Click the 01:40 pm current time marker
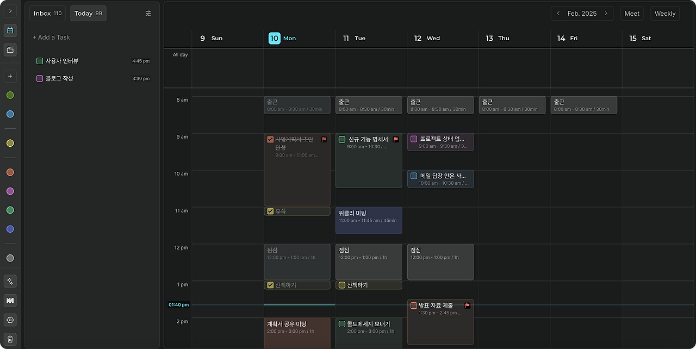 (178, 305)
